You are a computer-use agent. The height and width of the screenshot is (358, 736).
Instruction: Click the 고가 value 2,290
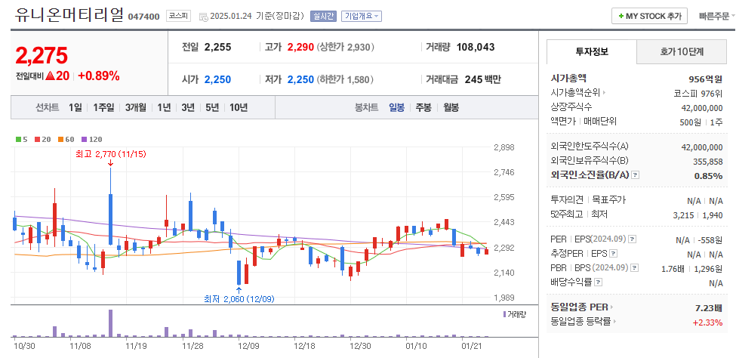pos(300,48)
